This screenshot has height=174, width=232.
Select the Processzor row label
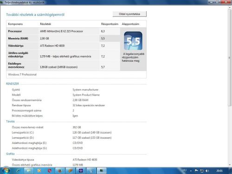[15, 31]
